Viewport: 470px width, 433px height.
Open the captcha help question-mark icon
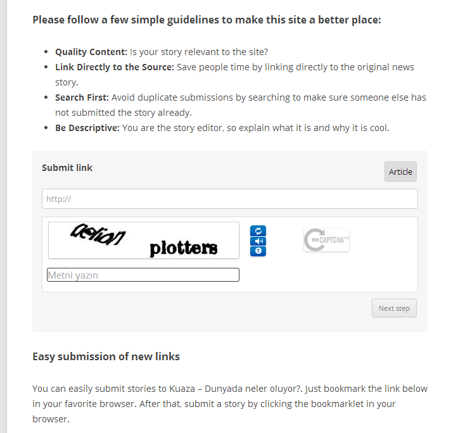[x=258, y=251]
